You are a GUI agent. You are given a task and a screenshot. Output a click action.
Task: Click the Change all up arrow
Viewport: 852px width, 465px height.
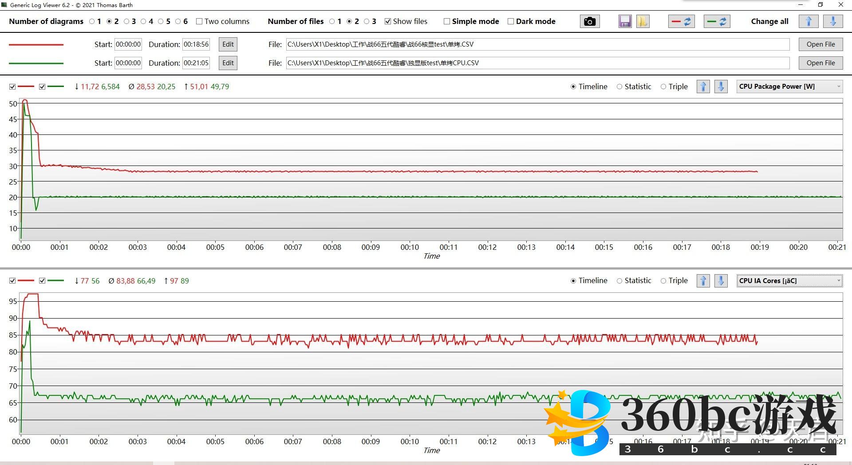[808, 21]
